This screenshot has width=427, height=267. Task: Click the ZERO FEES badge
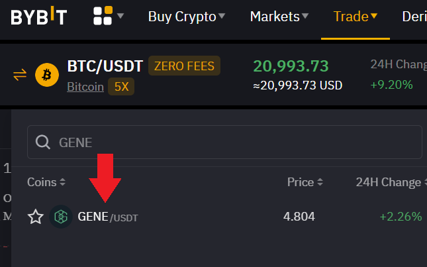[x=184, y=66]
